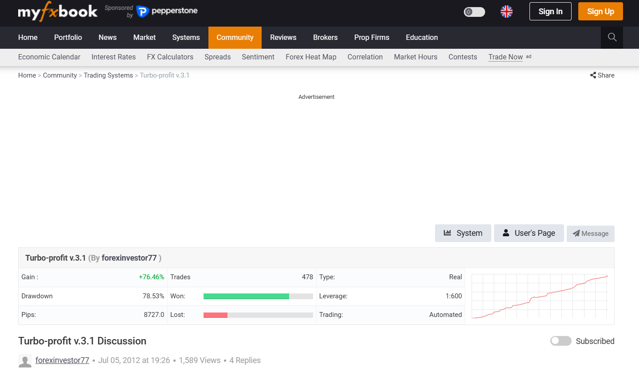This screenshot has width=639, height=375.
Task: Open the System chart button
Action: pyautogui.click(x=463, y=233)
